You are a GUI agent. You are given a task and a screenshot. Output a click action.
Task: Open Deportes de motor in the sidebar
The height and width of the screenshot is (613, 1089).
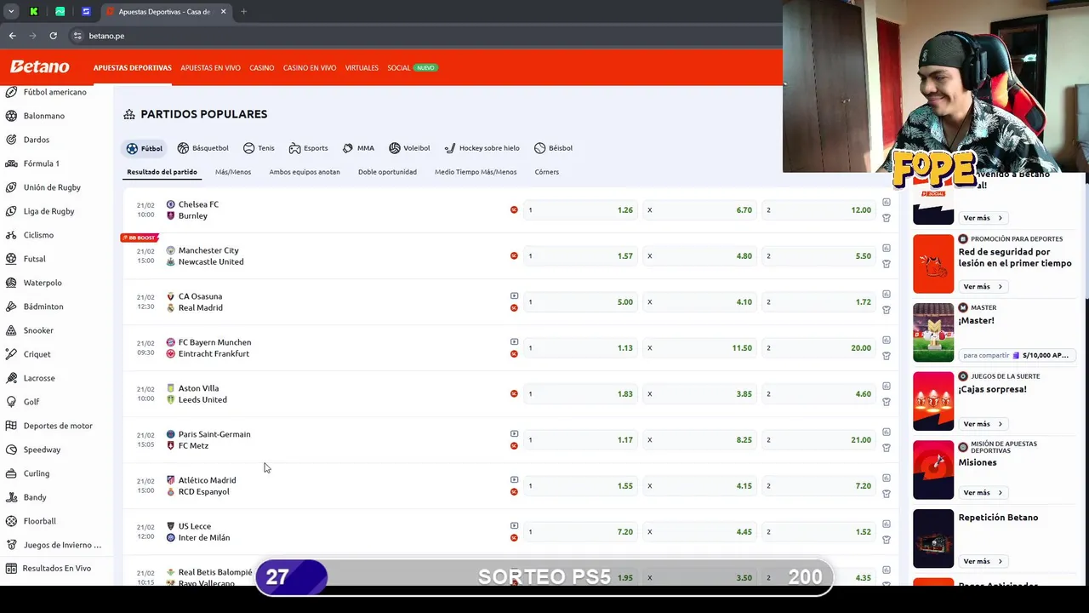58,426
